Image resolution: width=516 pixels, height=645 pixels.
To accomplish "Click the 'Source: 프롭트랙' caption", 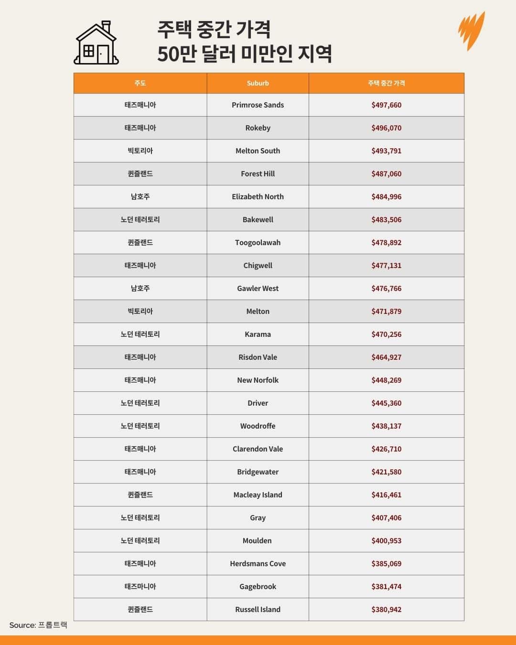I will [x=38, y=625].
